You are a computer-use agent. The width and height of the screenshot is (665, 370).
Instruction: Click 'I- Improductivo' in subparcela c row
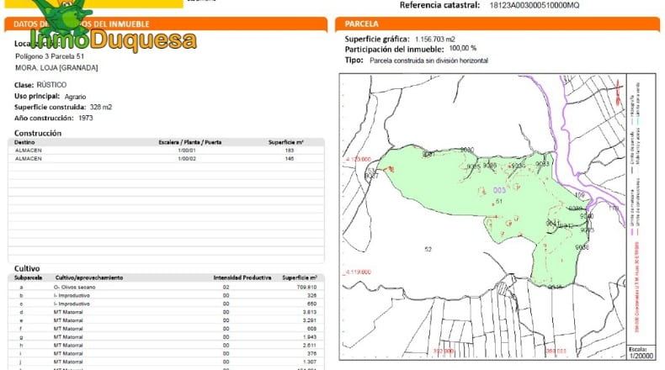[x=72, y=304]
